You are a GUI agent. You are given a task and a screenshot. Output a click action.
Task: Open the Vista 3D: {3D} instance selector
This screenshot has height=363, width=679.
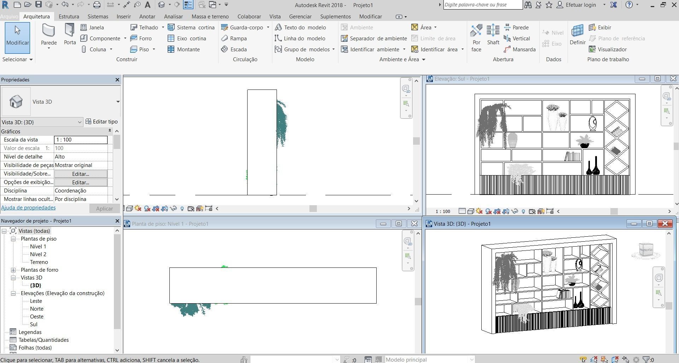(42, 122)
